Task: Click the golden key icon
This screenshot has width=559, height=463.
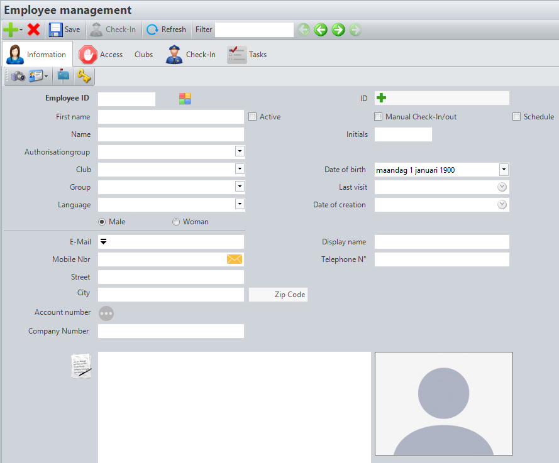Action: 84,76
